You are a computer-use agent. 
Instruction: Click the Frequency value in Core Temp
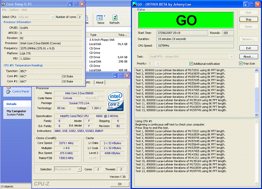click(50, 48)
